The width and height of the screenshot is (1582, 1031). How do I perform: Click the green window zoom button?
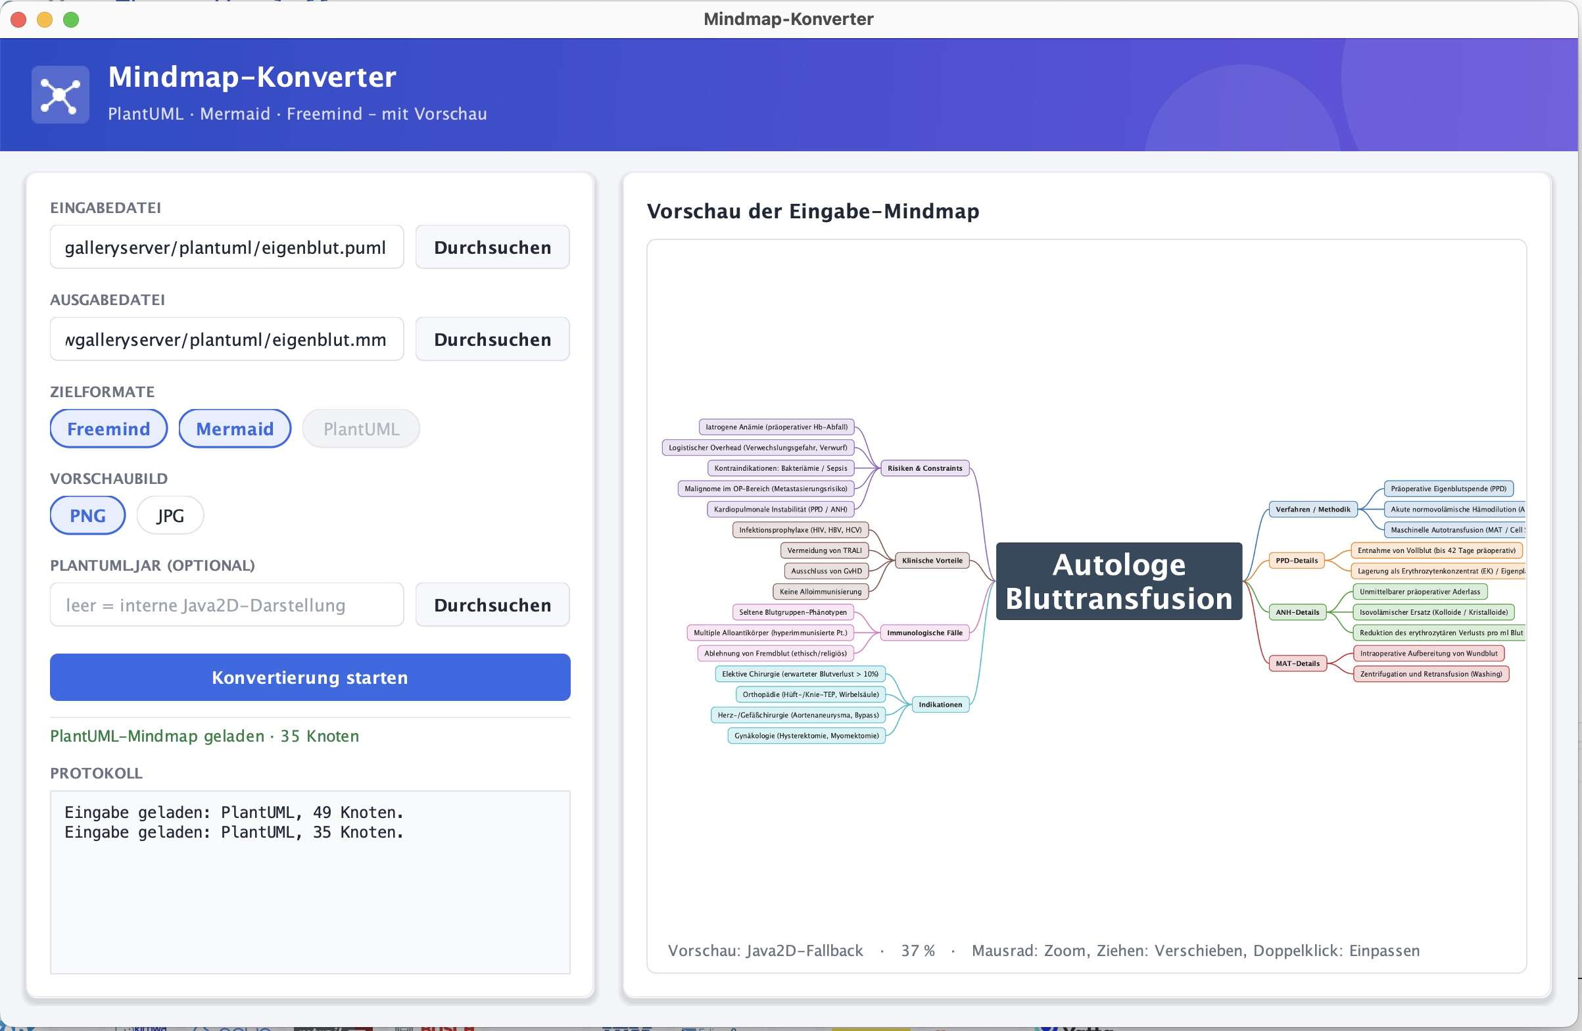[x=71, y=20]
